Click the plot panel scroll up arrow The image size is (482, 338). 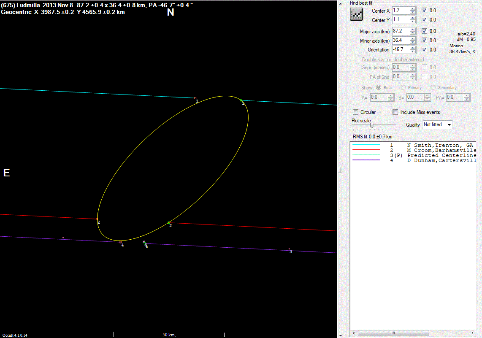click(x=340, y=4)
